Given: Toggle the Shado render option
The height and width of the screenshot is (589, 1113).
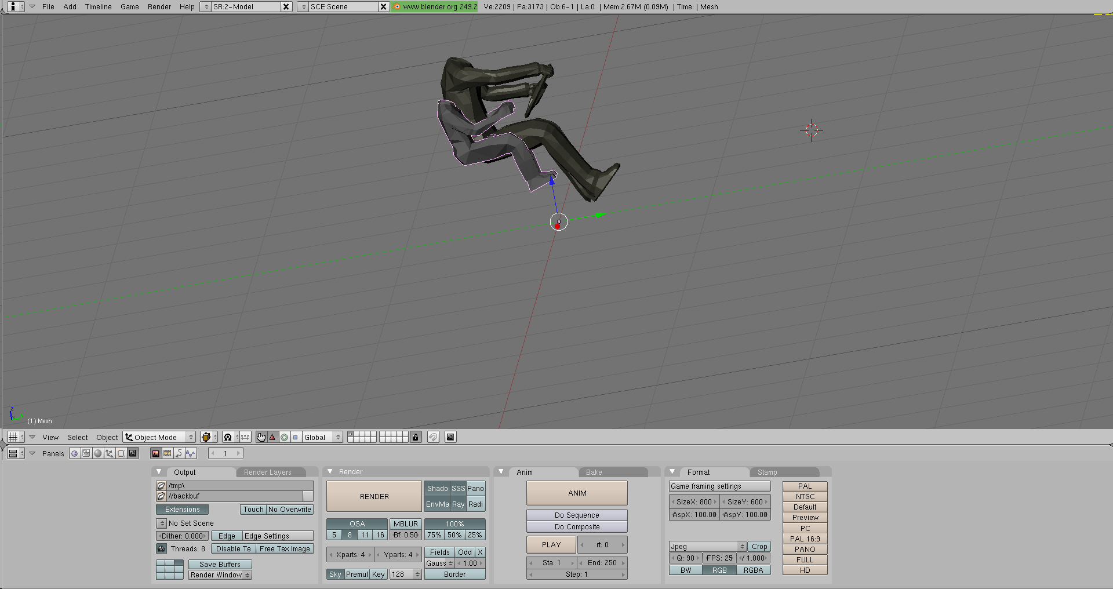Looking at the screenshot, I should (x=438, y=489).
